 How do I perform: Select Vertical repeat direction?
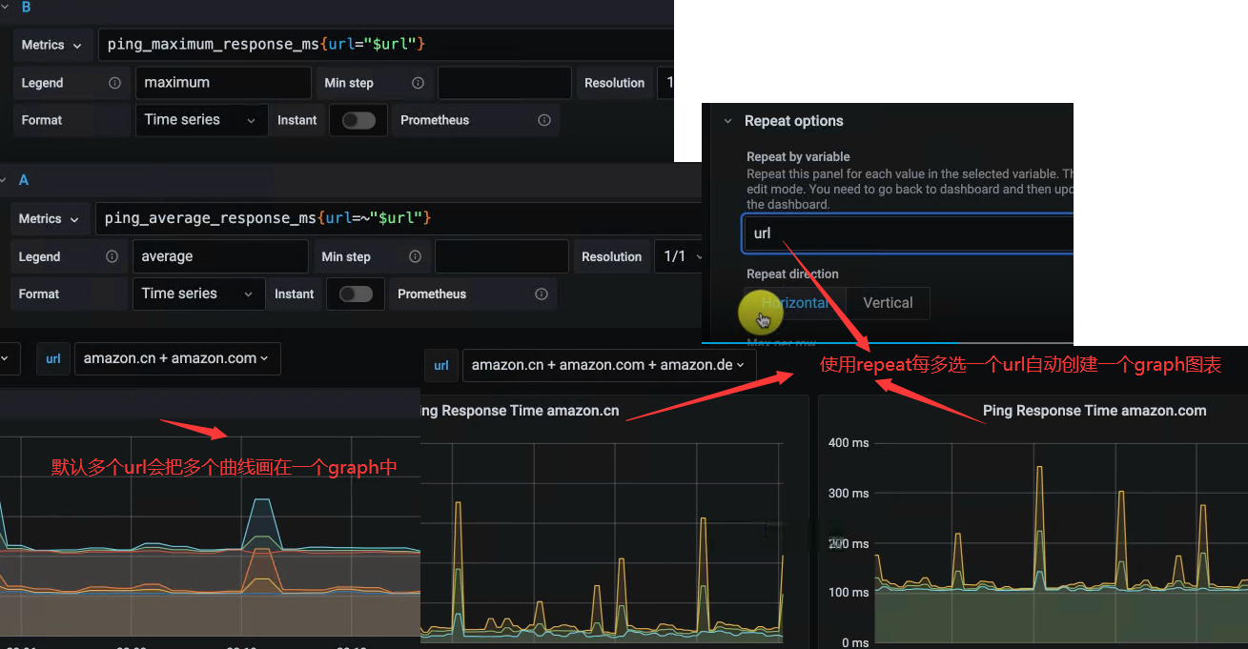pyautogui.click(x=888, y=303)
